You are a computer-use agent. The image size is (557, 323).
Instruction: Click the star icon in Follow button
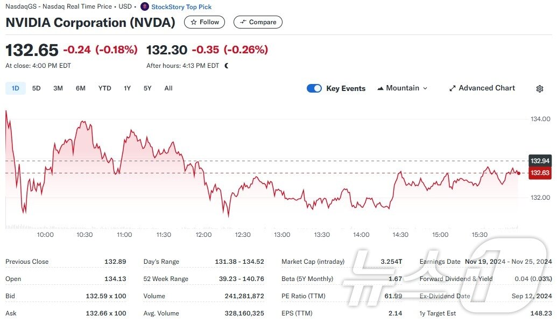point(194,22)
